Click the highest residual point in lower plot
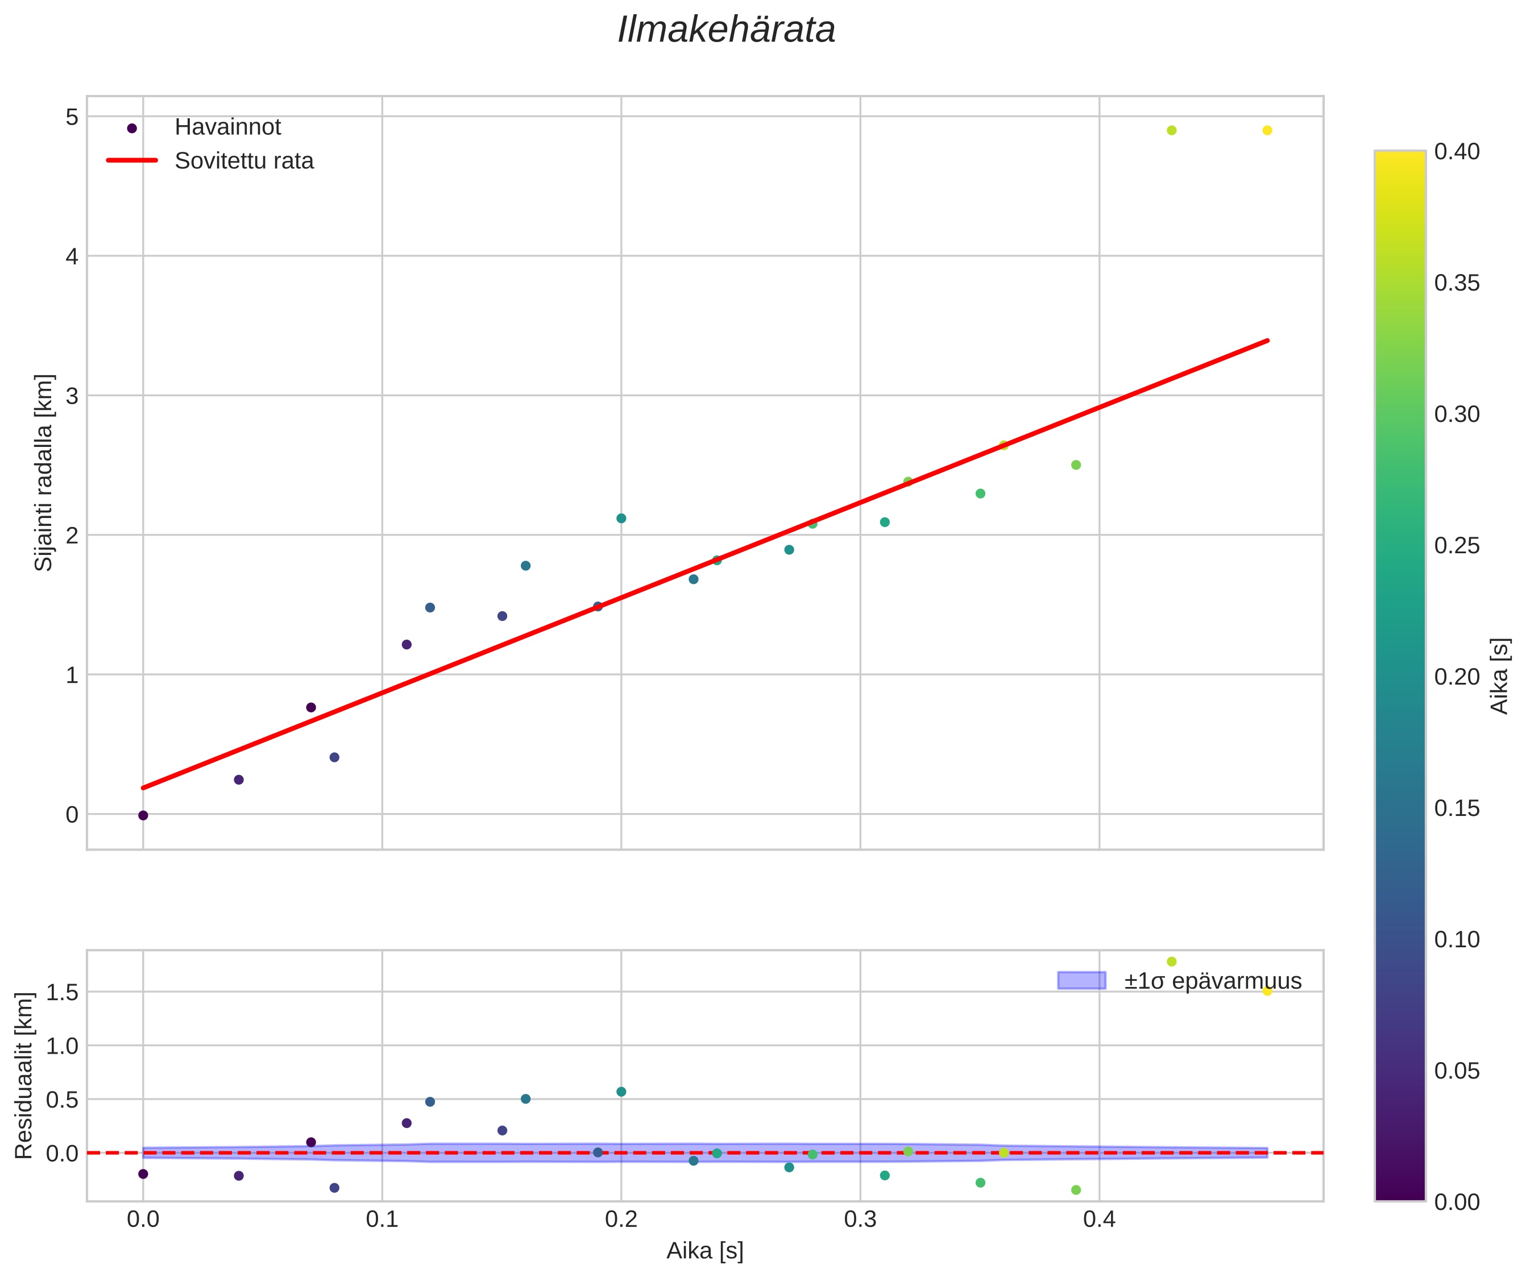The image size is (1526, 1277). pyautogui.click(x=1171, y=961)
